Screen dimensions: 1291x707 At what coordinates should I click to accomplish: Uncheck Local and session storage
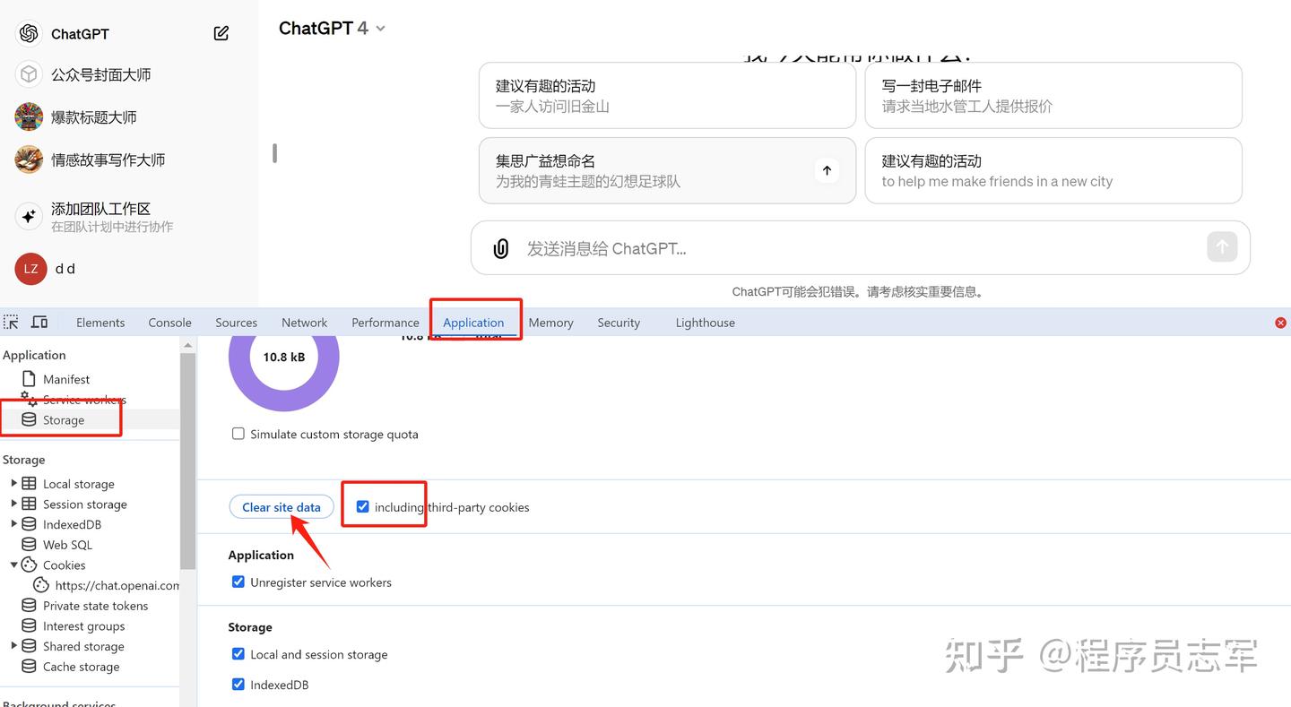point(238,654)
